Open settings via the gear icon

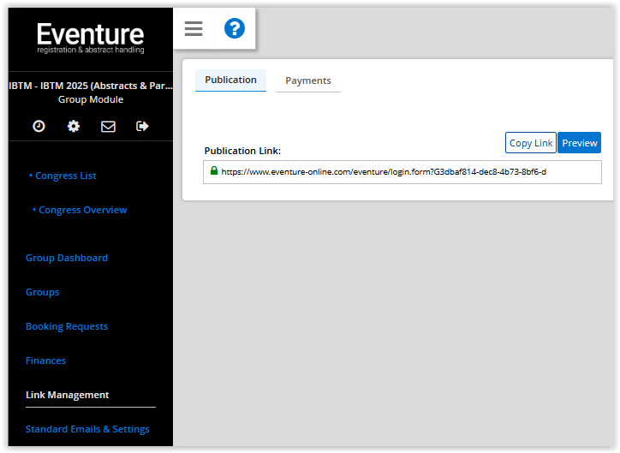(74, 126)
